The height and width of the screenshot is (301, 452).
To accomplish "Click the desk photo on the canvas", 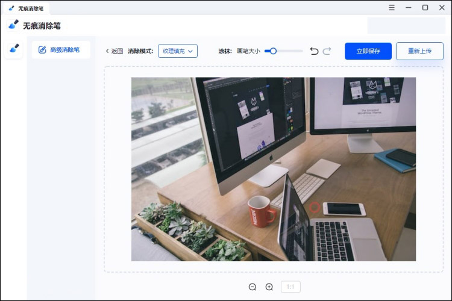I will [x=274, y=169].
